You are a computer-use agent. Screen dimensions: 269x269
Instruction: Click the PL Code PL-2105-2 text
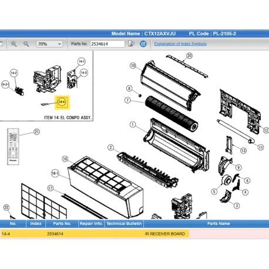click(x=213, y=33)
